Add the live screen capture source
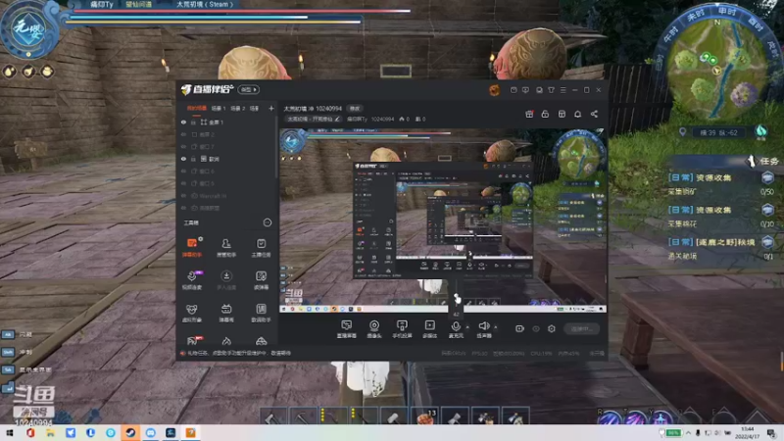 347,329
